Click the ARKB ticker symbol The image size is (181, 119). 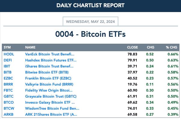(x=8, y=114)
